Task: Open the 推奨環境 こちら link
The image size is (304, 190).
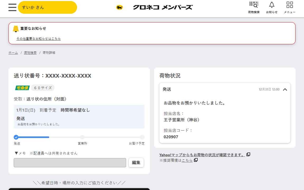Action: pos(187,160)
